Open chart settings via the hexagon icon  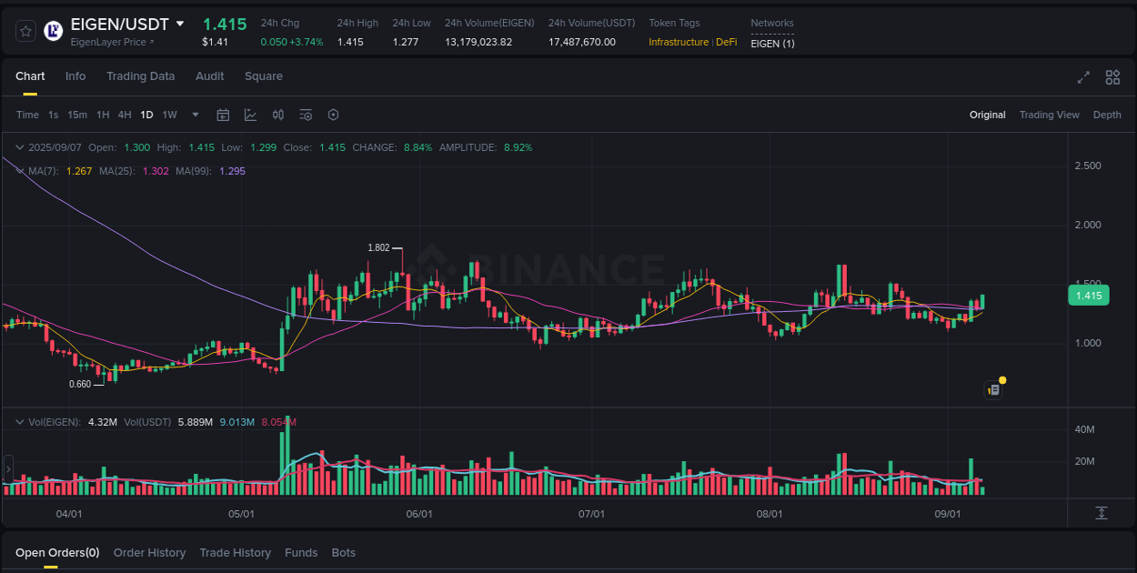click(333, 115)
